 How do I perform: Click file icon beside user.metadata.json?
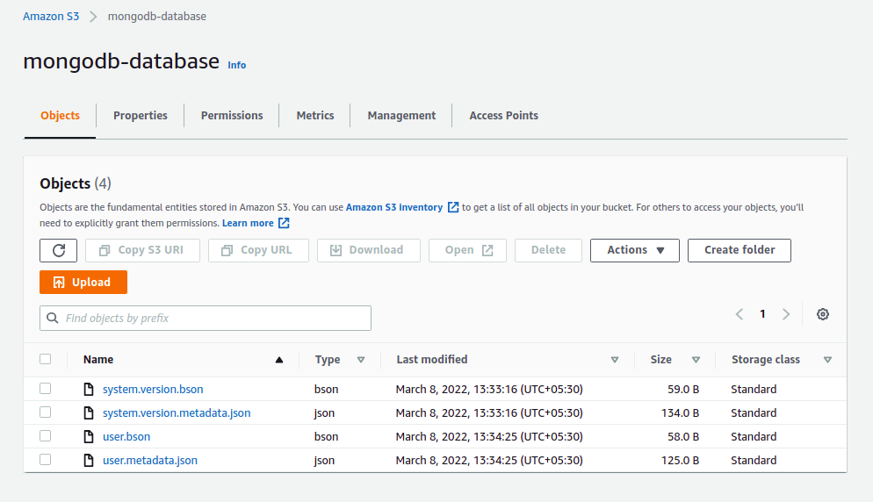pos(89,460)
